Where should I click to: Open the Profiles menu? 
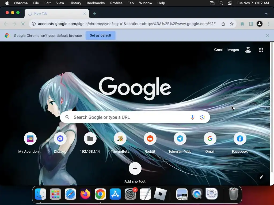pyautogui.click(x=116, y=3)
